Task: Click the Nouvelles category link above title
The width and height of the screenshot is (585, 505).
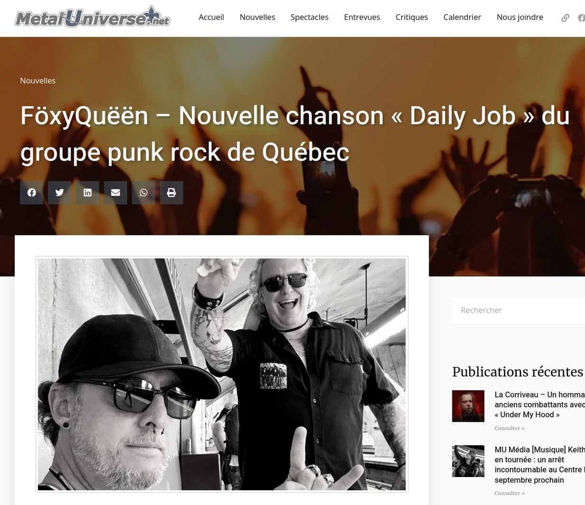Action: point(38,81)
